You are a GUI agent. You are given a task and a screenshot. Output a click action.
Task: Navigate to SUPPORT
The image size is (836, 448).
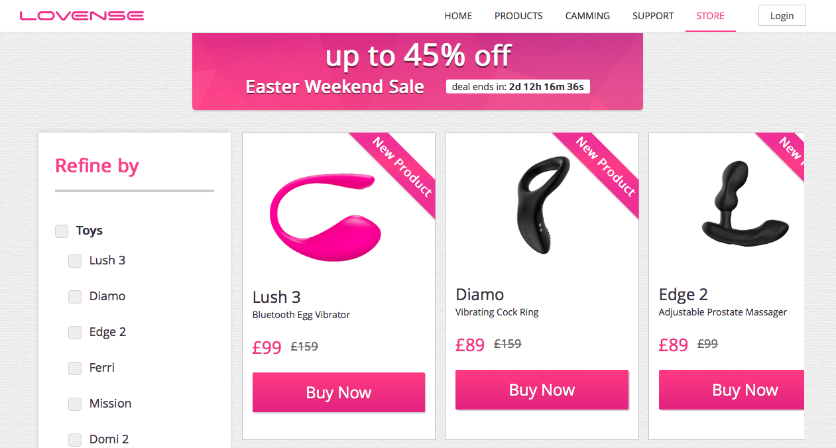653,16
